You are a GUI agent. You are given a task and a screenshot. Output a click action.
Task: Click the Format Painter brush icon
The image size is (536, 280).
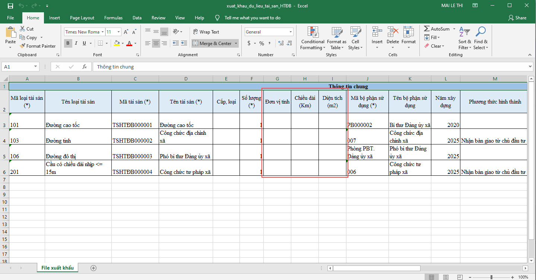coord(22,46)
